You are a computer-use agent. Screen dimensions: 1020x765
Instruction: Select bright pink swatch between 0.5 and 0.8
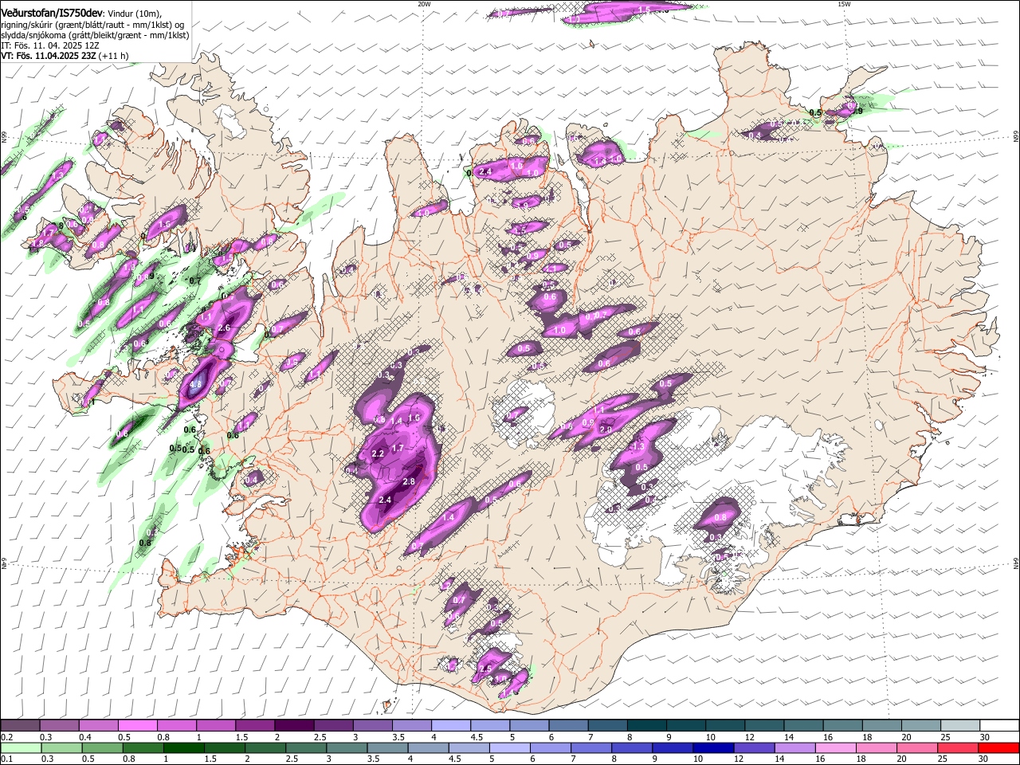[x=137, y=726]
